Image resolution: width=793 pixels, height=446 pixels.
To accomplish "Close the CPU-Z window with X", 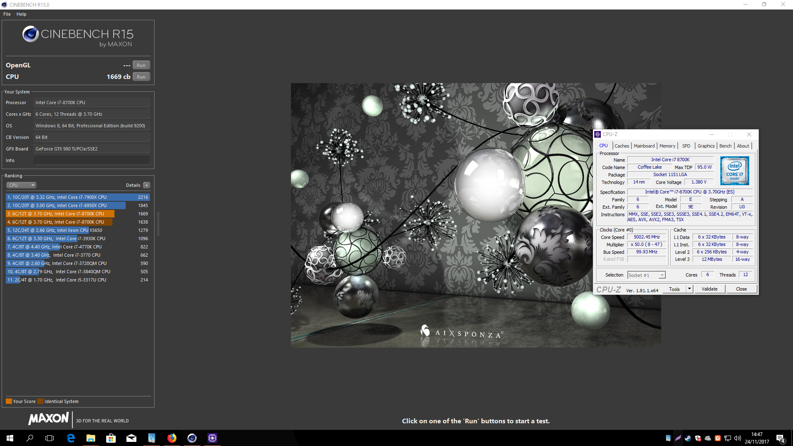I will (749, 134).
